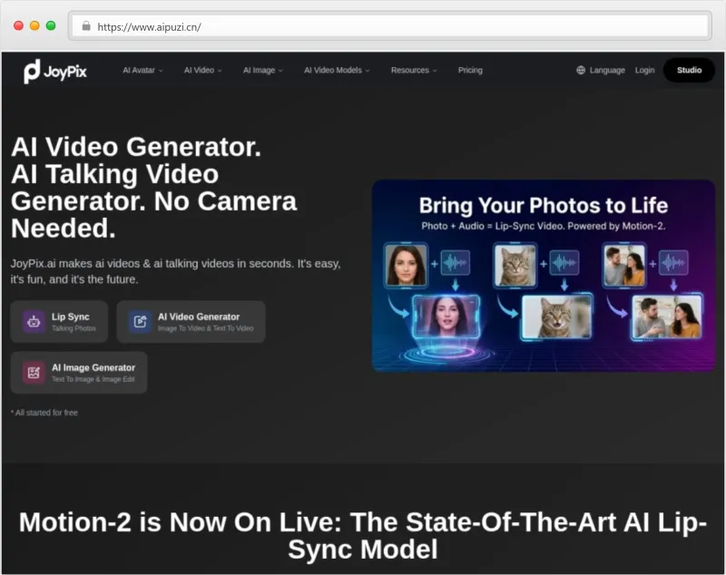This screenshot has height=575, width=726.
Task: Click the globe Language icon
Action: [x=581, y=70]
